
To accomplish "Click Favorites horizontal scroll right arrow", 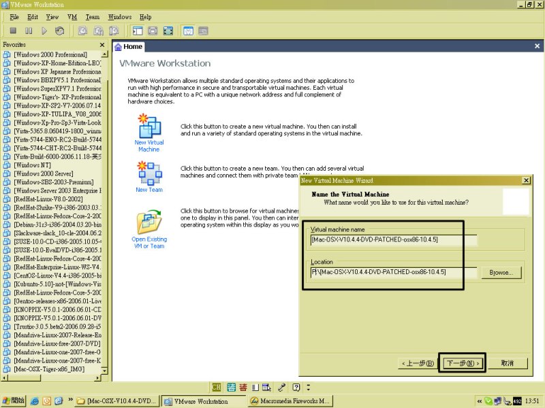I will 97,378.
